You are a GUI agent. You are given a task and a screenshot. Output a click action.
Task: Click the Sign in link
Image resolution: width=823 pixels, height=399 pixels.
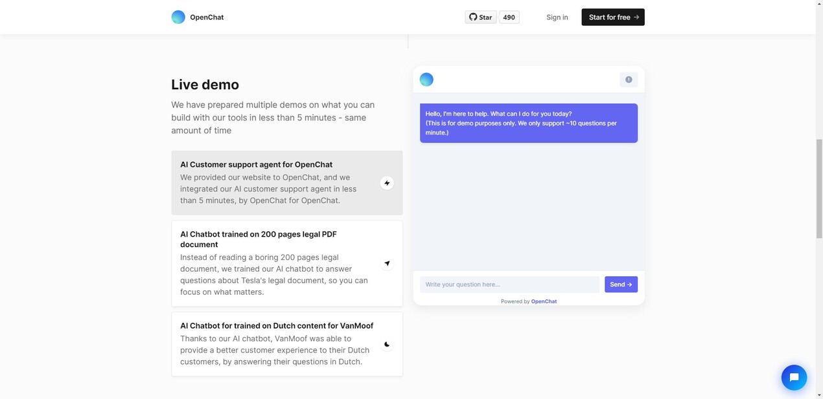(x=557, y=17)
